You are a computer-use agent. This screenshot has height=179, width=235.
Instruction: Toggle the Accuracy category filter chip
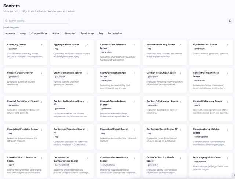tap(10, 33)
